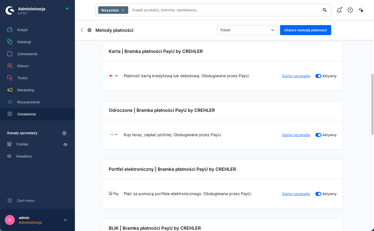Open the Polish language dropdown
374x231 pixels.
pos(247,30)
